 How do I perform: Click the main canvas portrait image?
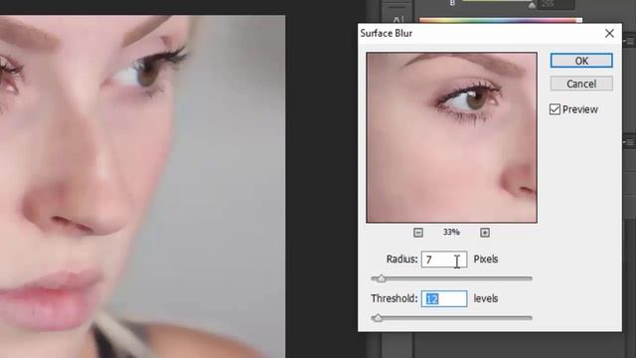(x=142, y=187)
